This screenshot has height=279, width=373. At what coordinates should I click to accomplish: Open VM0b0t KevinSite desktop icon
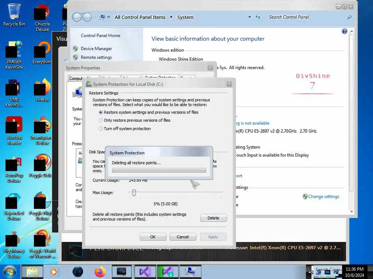[x=14, y=55]
